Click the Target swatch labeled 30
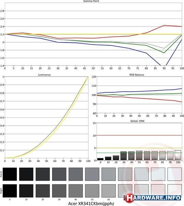This screenshot has width=184, height=206. [x=59, y=191]
